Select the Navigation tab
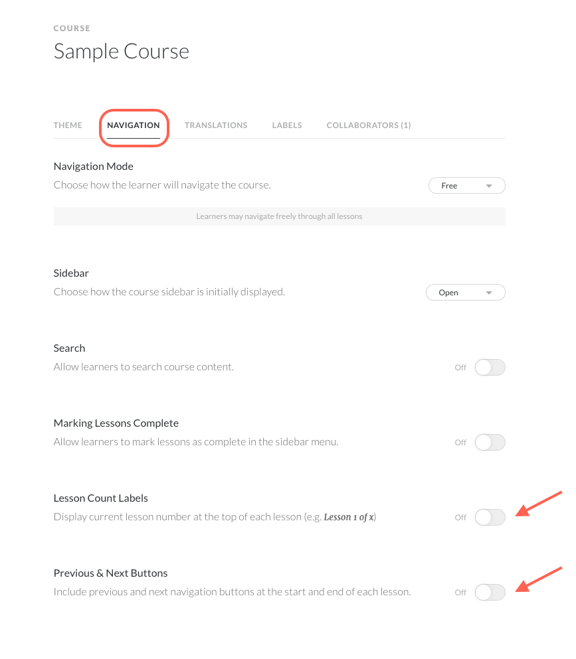576x659 pixels. tap(134, 125)
